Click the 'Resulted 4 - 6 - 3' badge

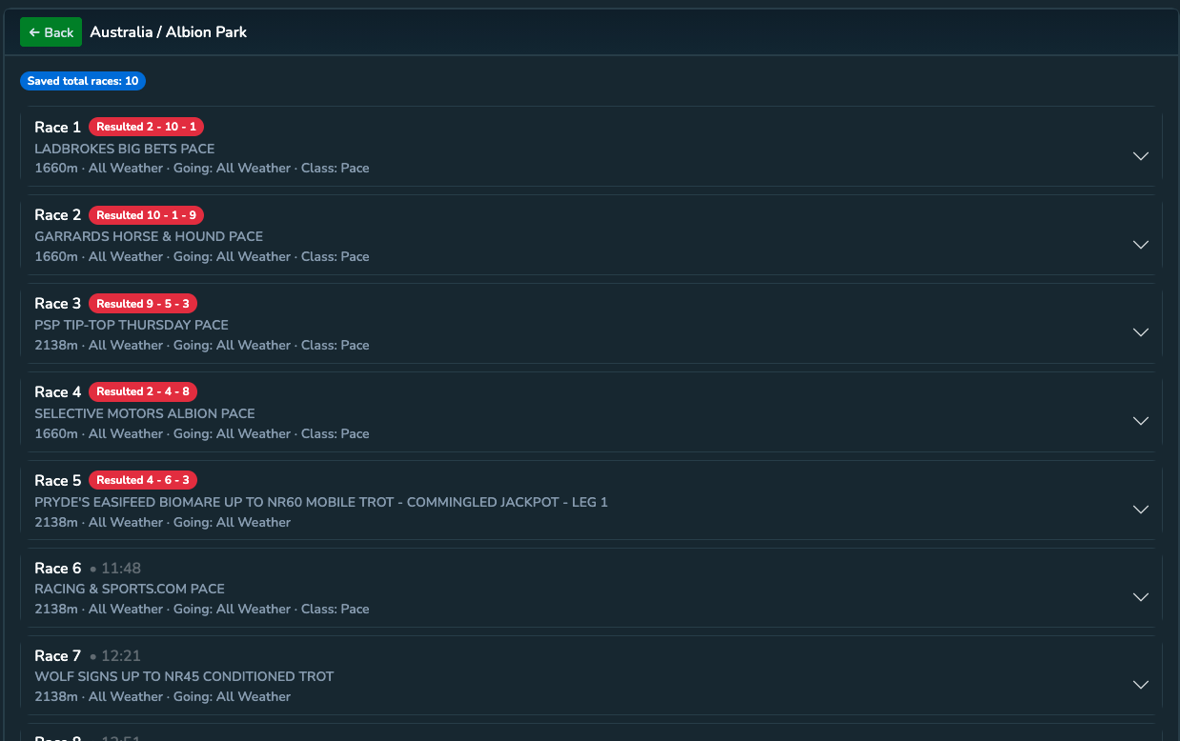pyautogui.click(x=143, y=480)
